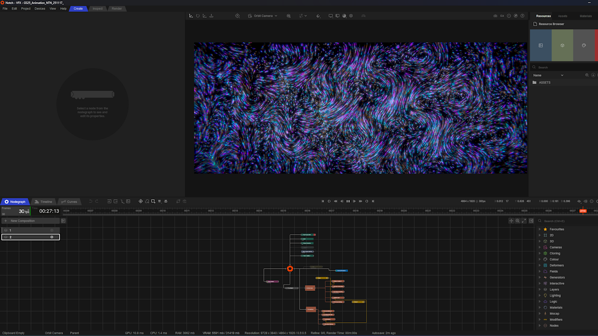Pause playback in the transport controls
This screenshot has width=598, height=336.
point(348,201)
